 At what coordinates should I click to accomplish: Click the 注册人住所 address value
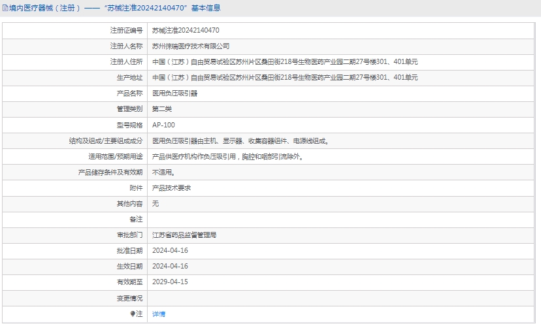284,62
